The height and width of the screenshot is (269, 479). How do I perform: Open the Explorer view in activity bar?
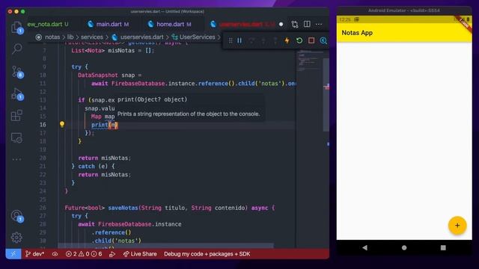(16, 27)
